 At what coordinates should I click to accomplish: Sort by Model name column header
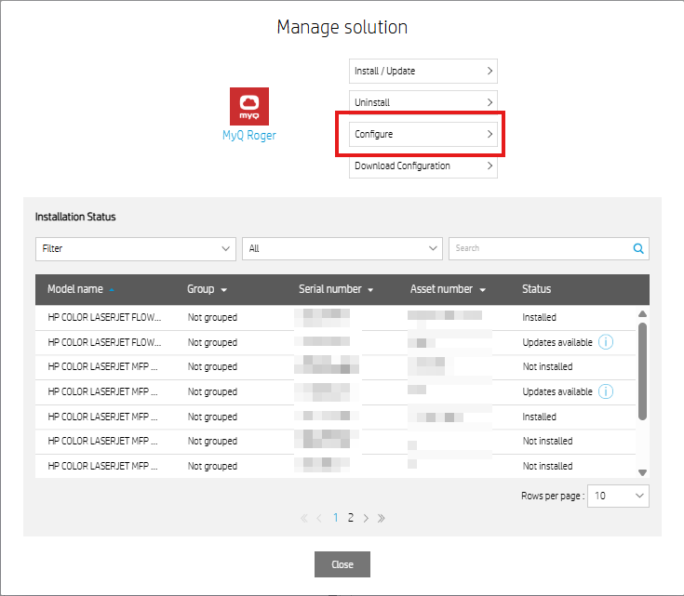coord(75,289)
